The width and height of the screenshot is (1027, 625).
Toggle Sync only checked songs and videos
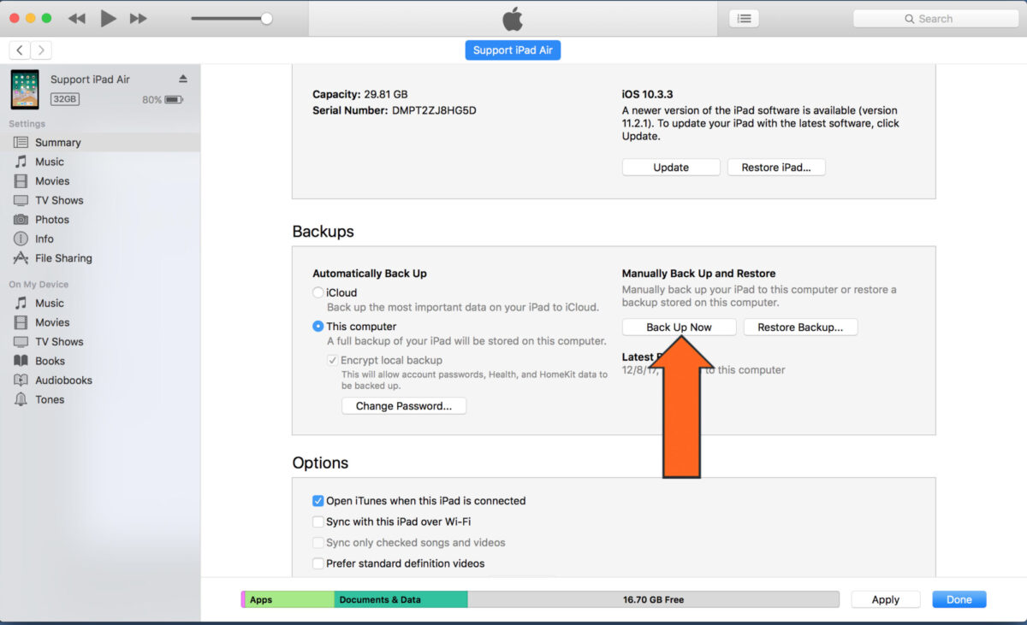[318, 542]
